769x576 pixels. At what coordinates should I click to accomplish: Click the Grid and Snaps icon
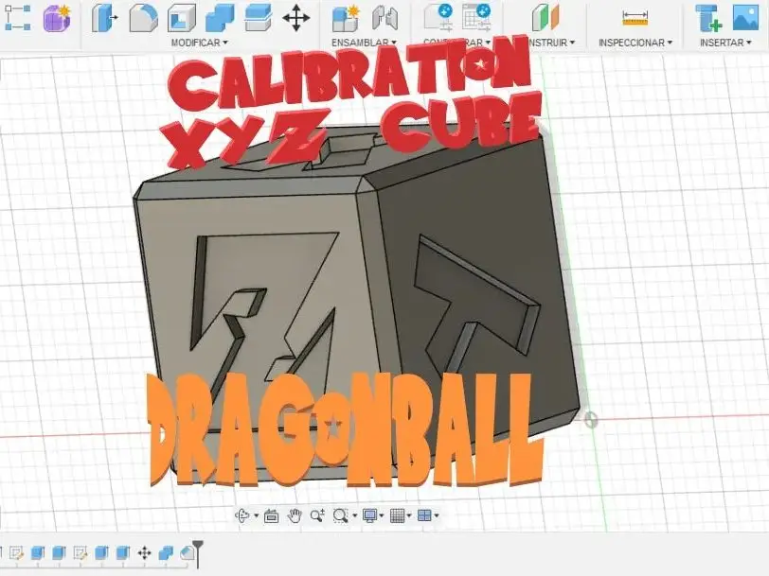(x=397, y=515)
